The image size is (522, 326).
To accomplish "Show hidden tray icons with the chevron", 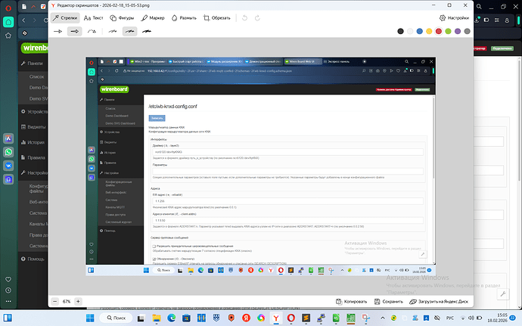I will 383,318.
